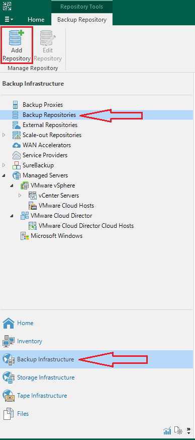Screen dimensions: 195x440
Task: Select vCenter Servers in the tree
Action: (x=58, y=196)
